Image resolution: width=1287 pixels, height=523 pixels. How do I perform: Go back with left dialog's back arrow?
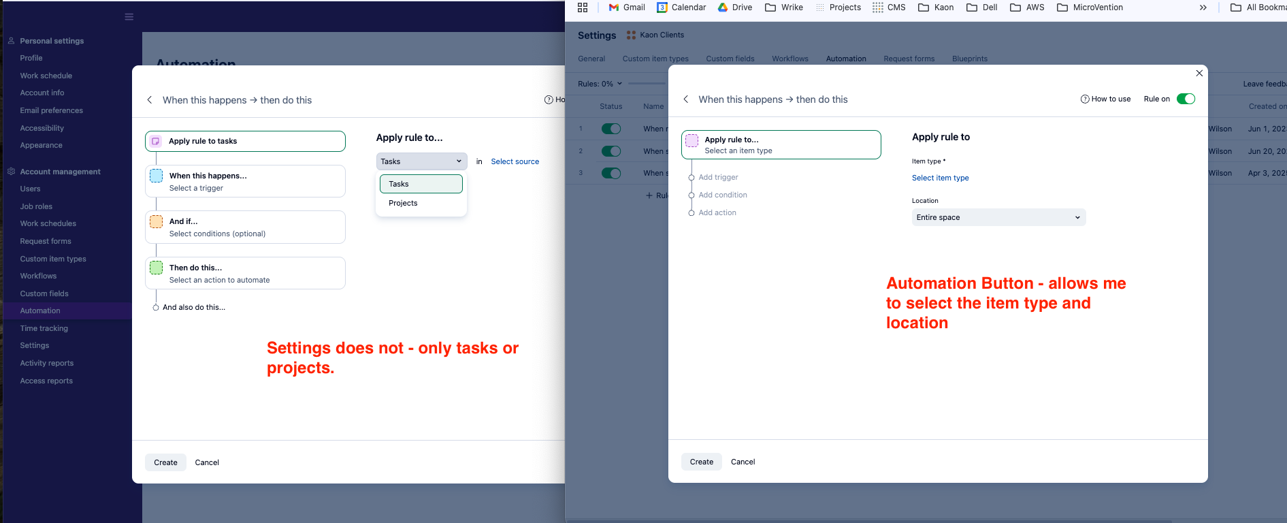click(150, 100)
